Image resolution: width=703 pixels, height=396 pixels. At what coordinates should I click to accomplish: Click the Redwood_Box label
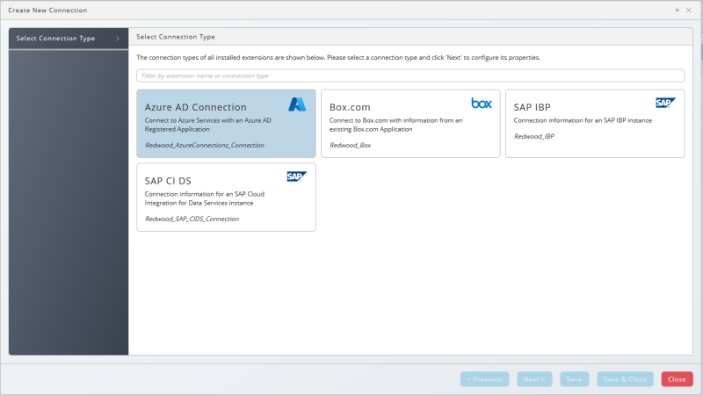[350, 145]
